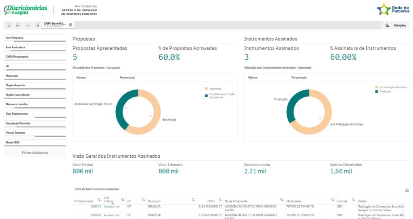
Task: Step back one selection in toolbar
Action: click(18, 25)
